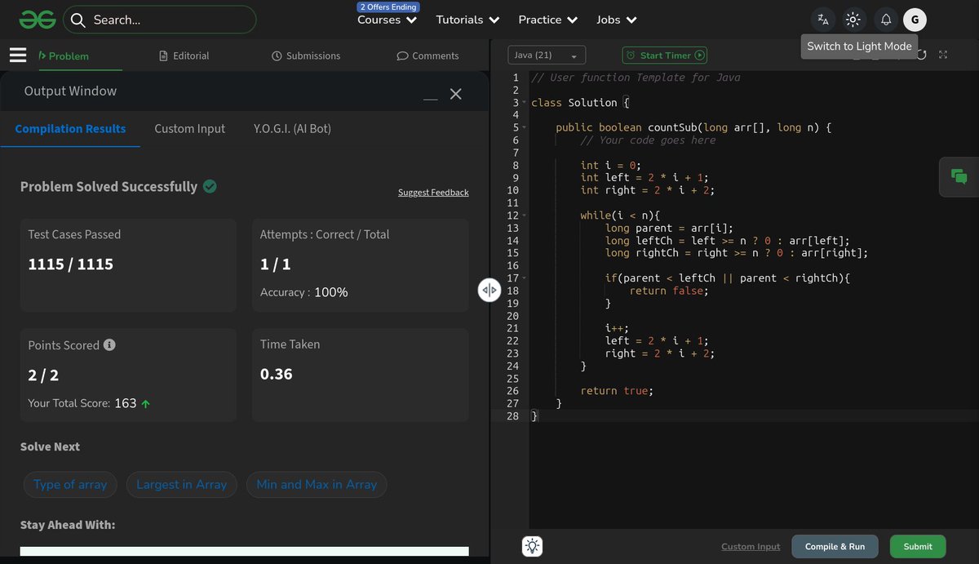Open the Submissions tab
Viewport: 979px width, 564px height.
306,56
